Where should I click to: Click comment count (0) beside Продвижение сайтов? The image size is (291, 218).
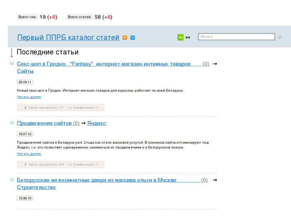(76, 123)
